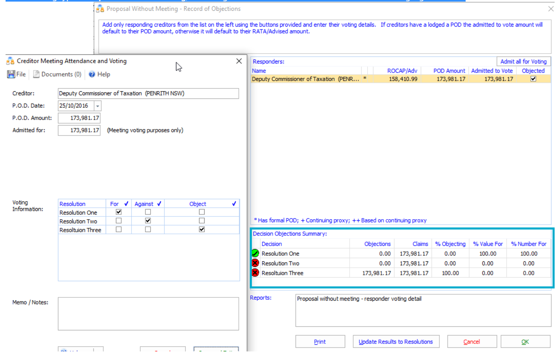Click the Object column check-all tick

click(x=234, y=204)
